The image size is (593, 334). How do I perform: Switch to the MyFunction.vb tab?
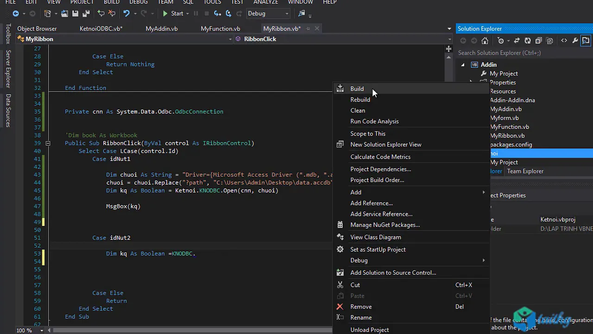[221, 29]
